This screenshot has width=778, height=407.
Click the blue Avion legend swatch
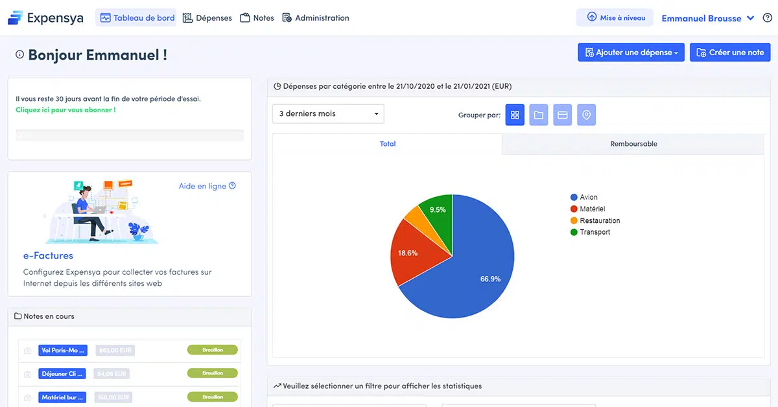574,197
